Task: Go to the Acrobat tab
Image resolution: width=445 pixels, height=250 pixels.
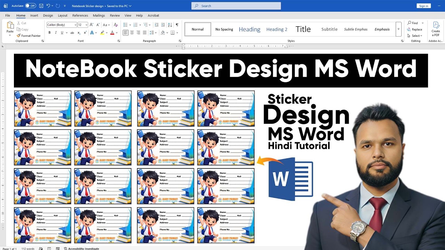Action: (153, 16)
